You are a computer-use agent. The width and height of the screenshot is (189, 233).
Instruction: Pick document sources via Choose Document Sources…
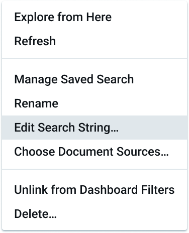coord(94,152)
